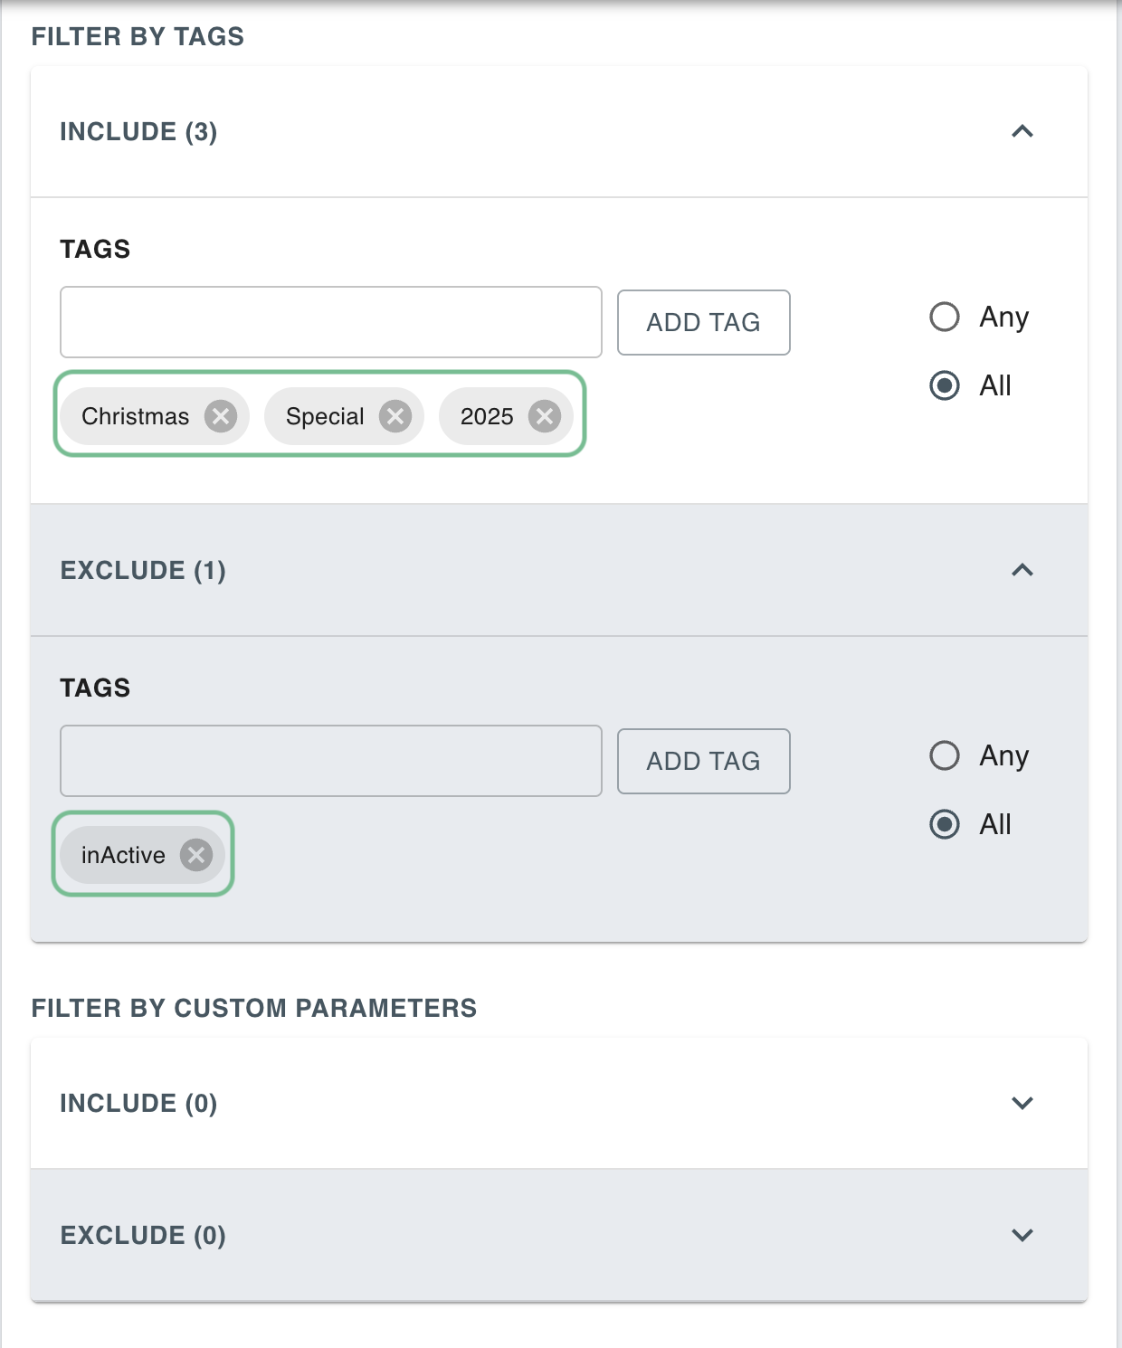
Task: Collapse the Exclude (1) tags section
Action: pos(1022,571)
